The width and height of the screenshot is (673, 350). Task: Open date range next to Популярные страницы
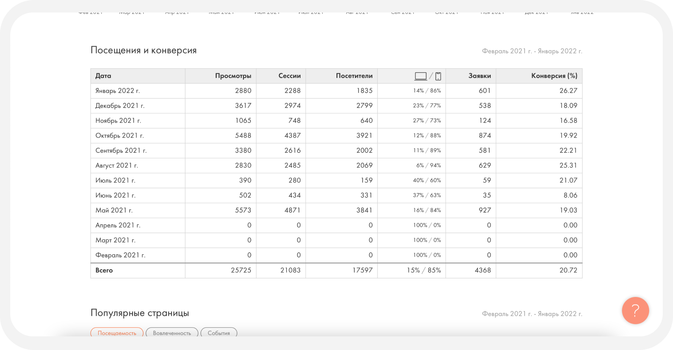[532, 314]
